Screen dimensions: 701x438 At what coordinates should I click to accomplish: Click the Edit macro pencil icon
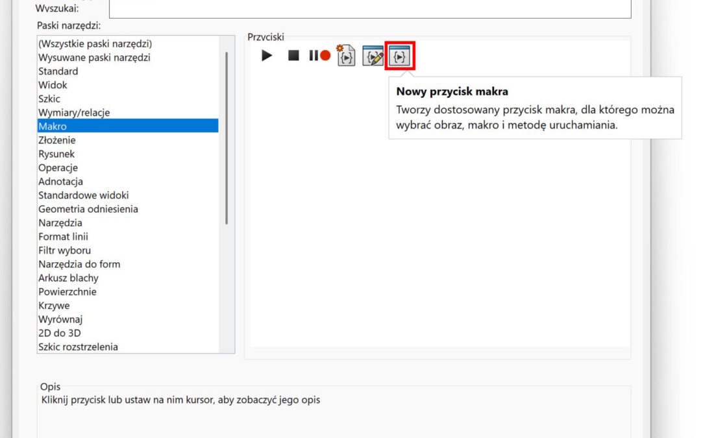pos(373,56)
